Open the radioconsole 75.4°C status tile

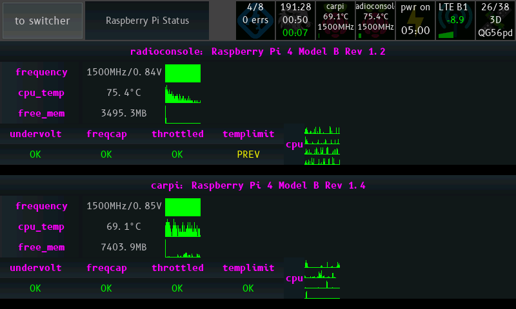pyautogui.click(x=375, y=21)
